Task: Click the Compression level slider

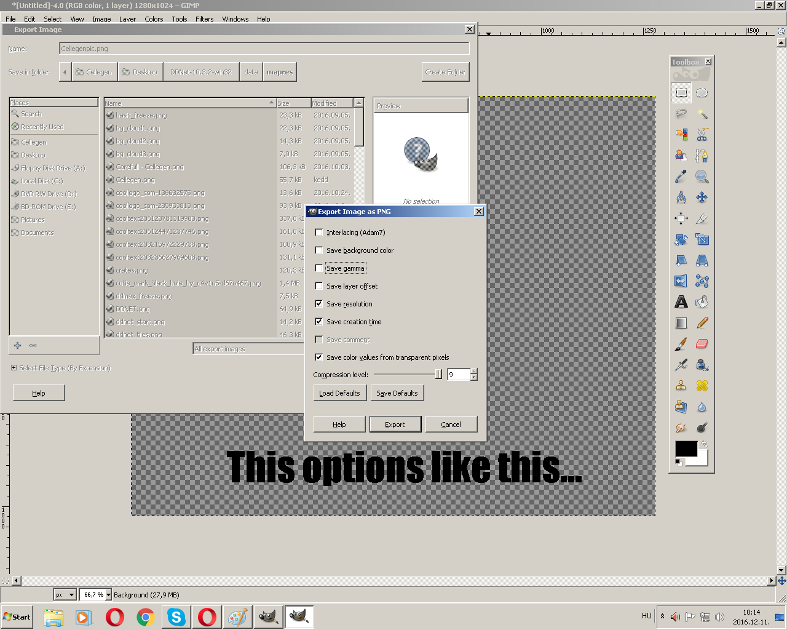Action: pos(407,375)
